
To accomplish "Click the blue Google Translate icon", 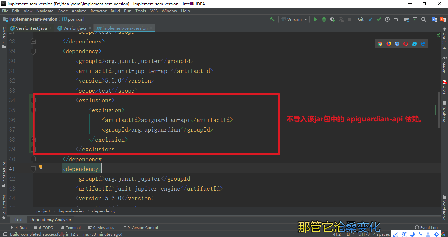I will pos(435,19).
